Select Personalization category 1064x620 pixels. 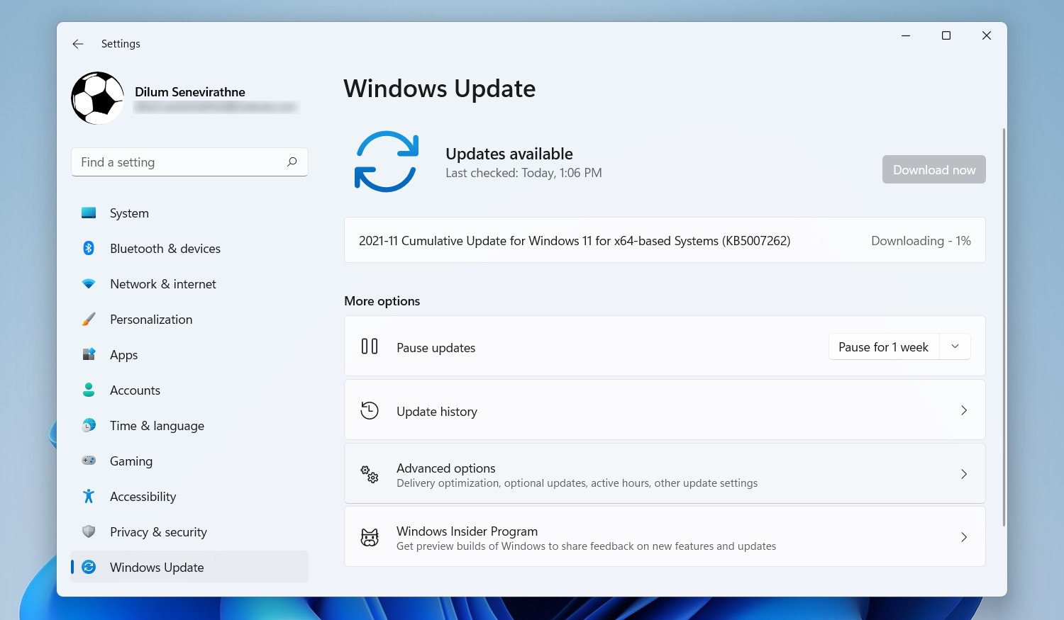click(x=189, y=320)
